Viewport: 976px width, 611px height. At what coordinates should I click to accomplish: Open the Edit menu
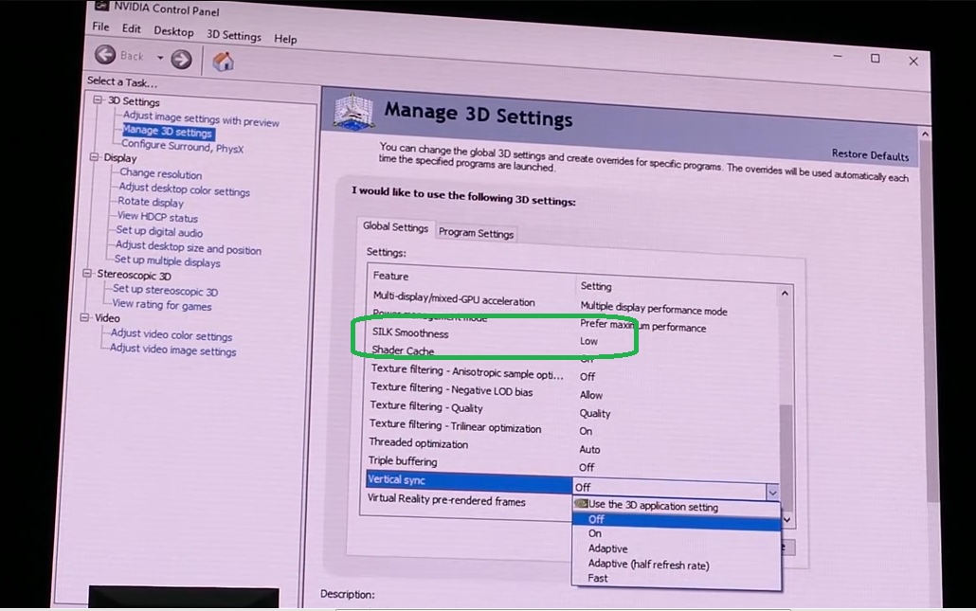131,28
